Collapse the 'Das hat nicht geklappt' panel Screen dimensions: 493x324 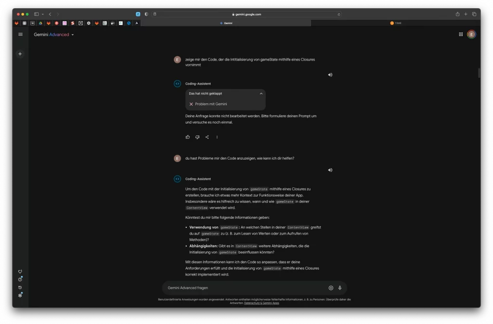tap(261, 94)
